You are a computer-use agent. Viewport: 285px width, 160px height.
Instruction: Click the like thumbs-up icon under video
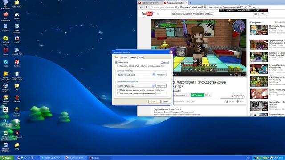coord(227,102)
